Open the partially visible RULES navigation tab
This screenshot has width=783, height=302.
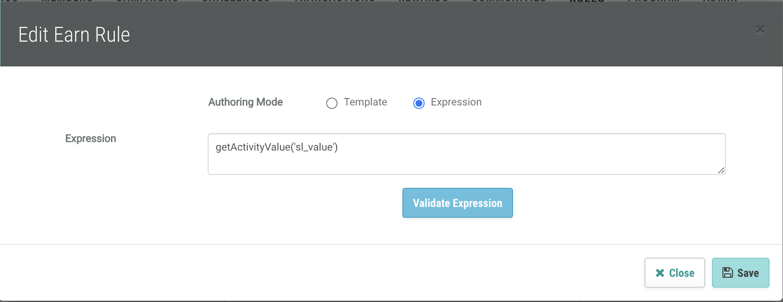click(x=587, y=1)
